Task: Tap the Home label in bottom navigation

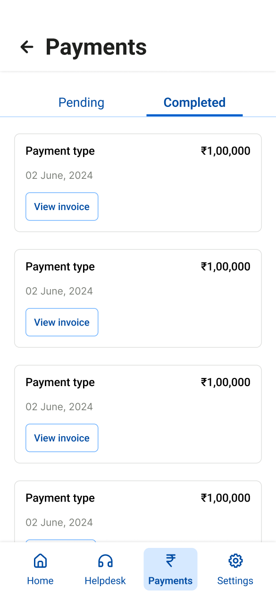Action: pos(40,581)
